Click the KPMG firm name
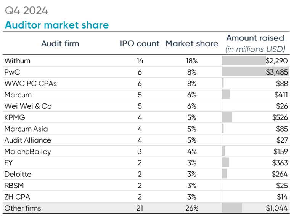 [x=15, y=117]
